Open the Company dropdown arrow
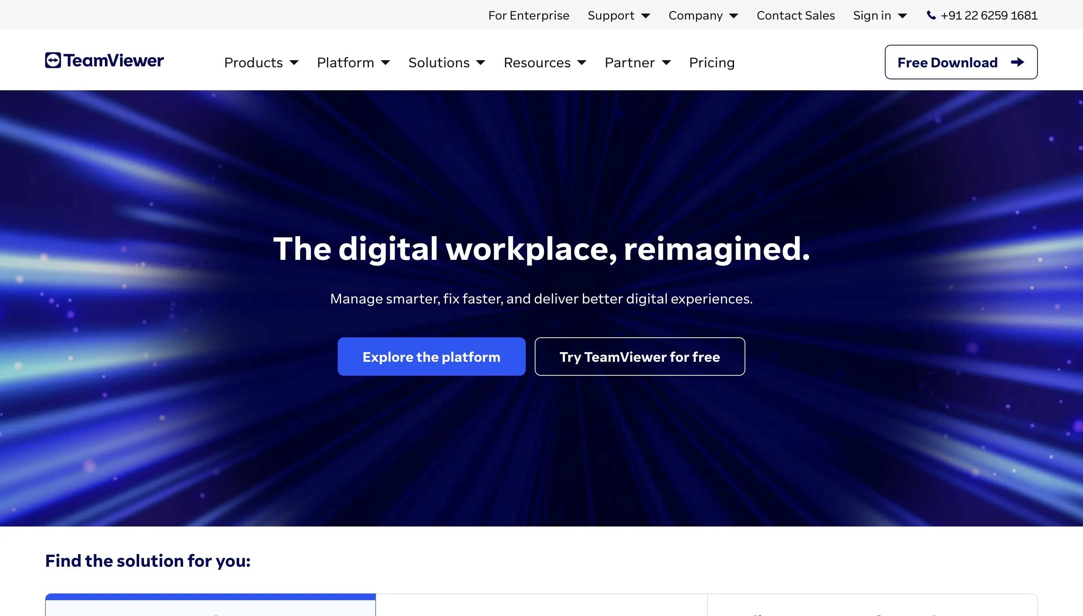 coord(734,16)
